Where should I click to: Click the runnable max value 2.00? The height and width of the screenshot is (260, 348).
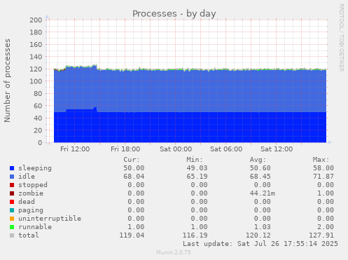[x=326, y=227]
